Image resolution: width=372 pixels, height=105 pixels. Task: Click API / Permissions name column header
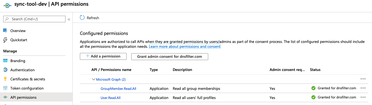111,70
